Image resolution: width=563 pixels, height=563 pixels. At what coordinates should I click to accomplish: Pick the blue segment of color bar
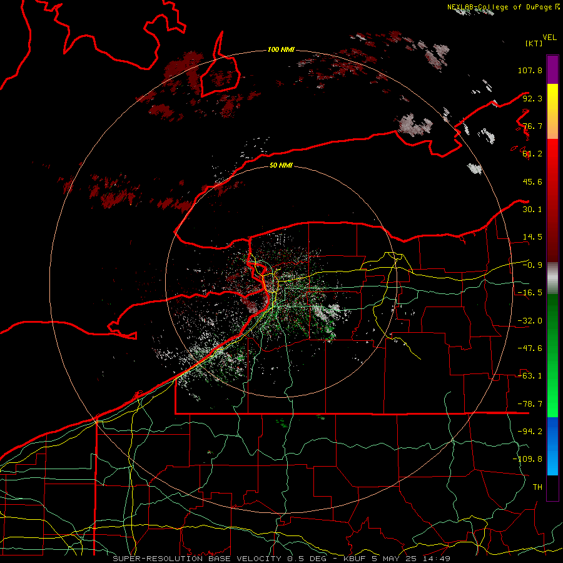(x=552, y=446)
